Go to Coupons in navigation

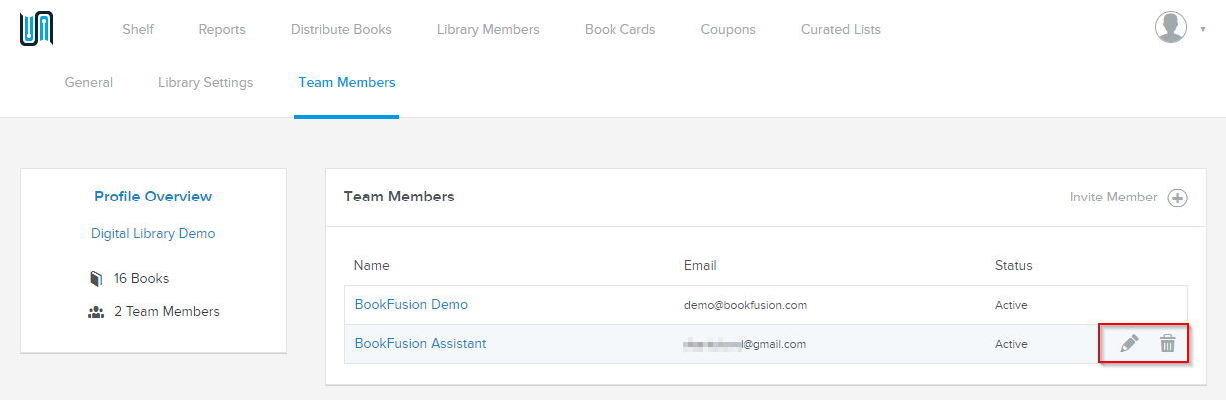click(728, 29)
